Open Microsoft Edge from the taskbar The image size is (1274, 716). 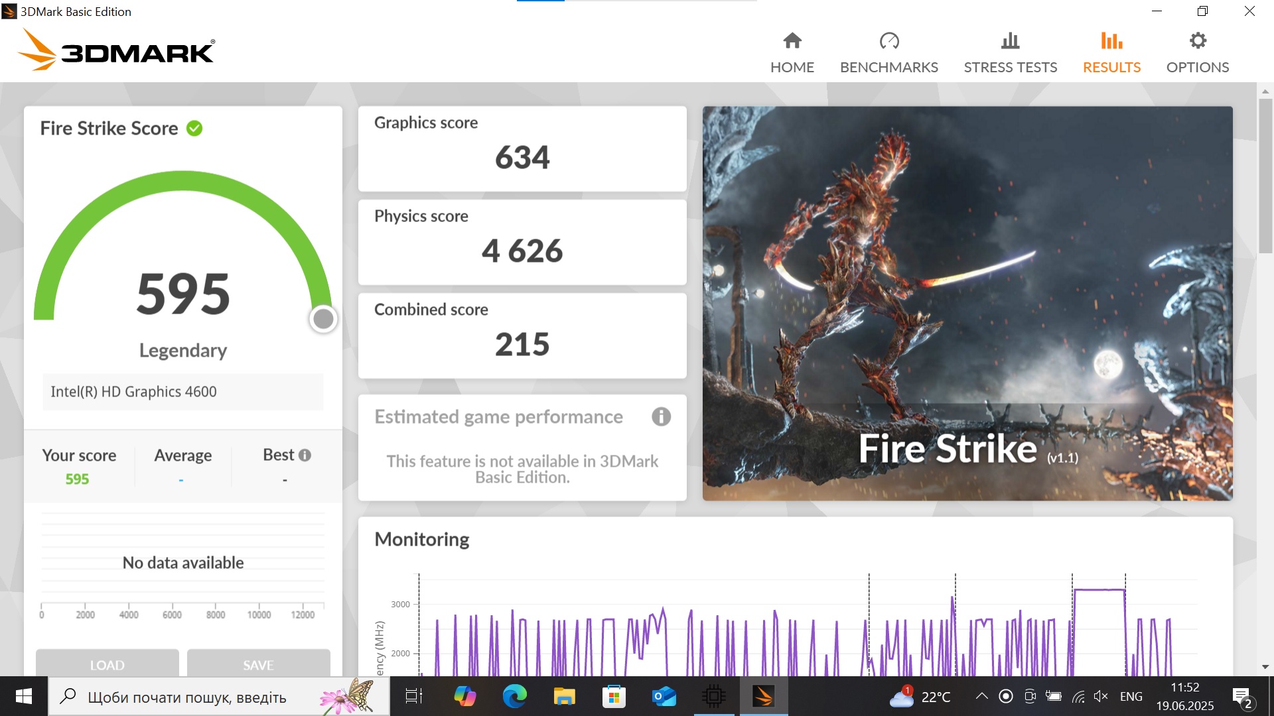514,697
